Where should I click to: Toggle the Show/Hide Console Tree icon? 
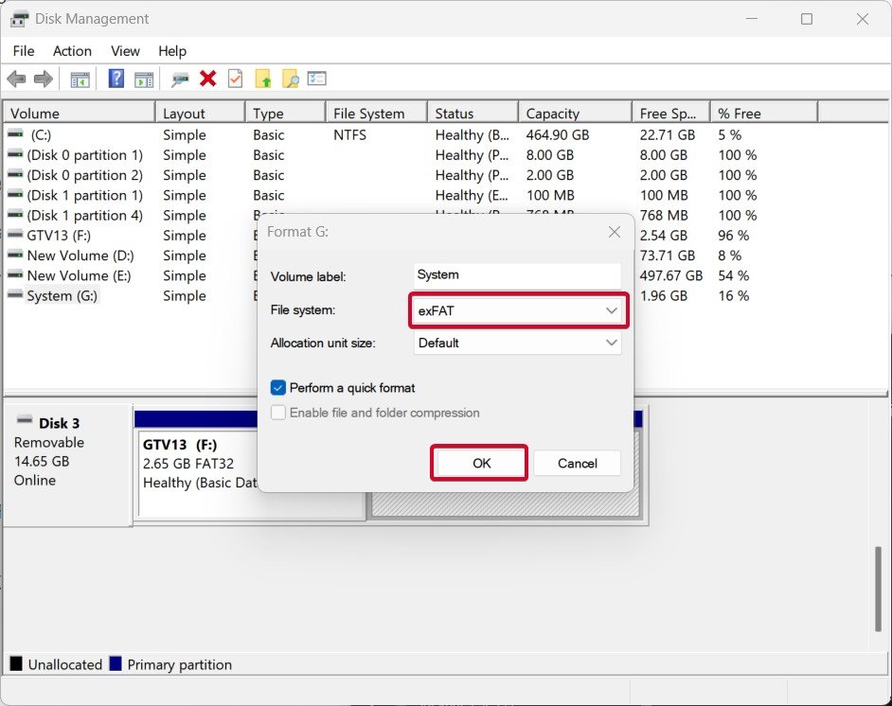click(x=80, y=79)
